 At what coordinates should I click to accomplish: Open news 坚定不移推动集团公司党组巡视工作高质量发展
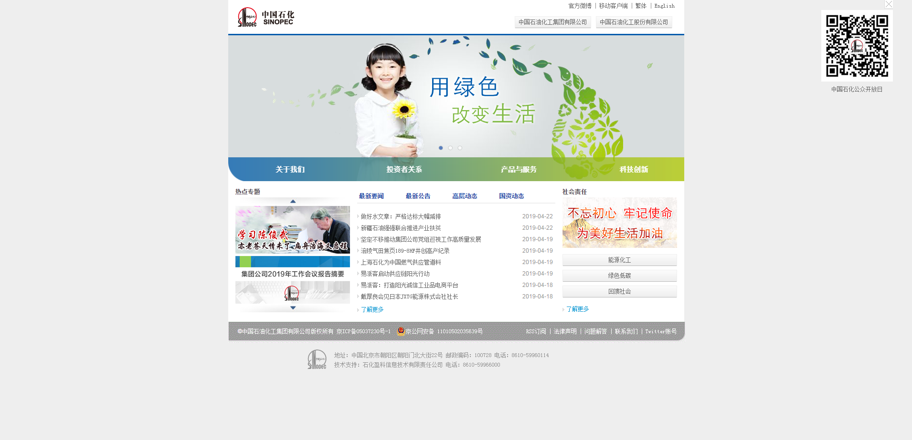click(421, 239)
